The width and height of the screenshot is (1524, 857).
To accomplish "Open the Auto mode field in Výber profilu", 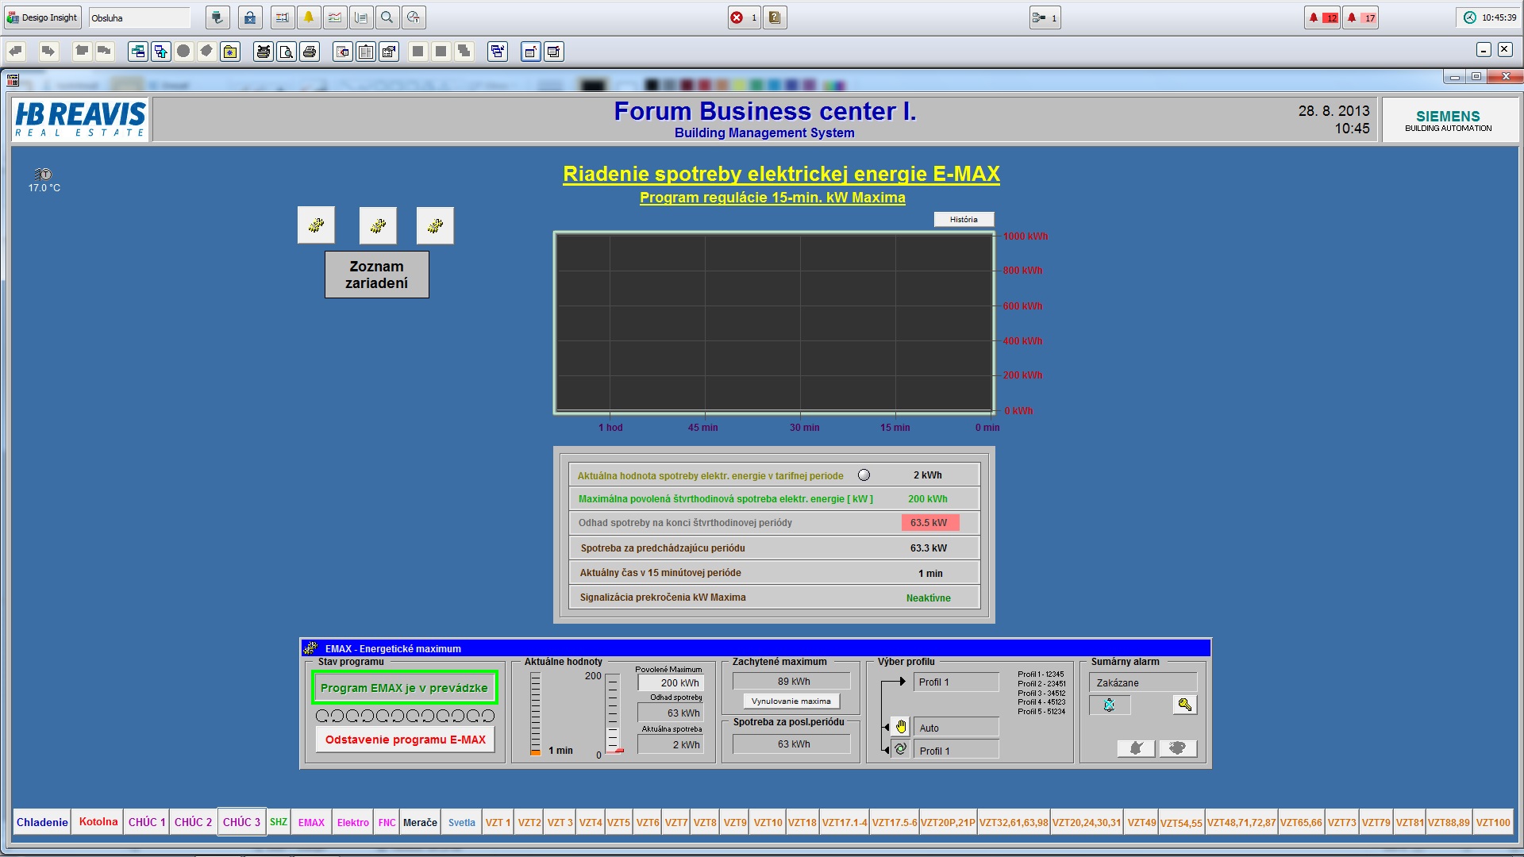I will coord(956,728).
